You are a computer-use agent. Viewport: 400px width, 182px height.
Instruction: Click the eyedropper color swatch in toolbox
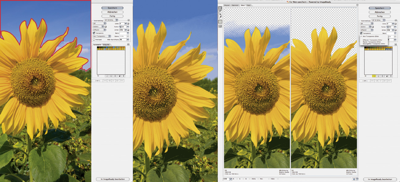coord(220,22)
